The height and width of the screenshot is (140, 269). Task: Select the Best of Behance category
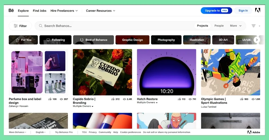(x=94, y=40)
